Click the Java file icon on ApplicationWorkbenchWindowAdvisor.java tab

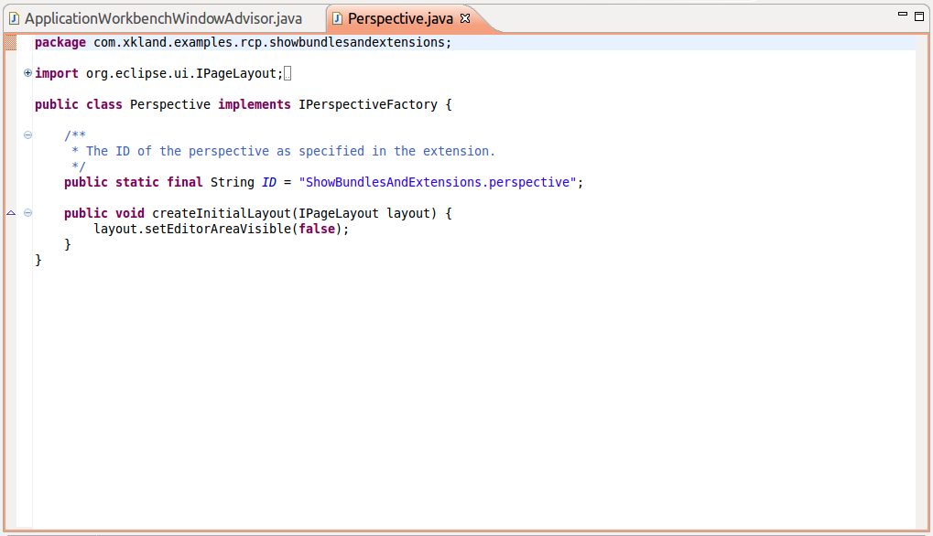tap(15, 18)
